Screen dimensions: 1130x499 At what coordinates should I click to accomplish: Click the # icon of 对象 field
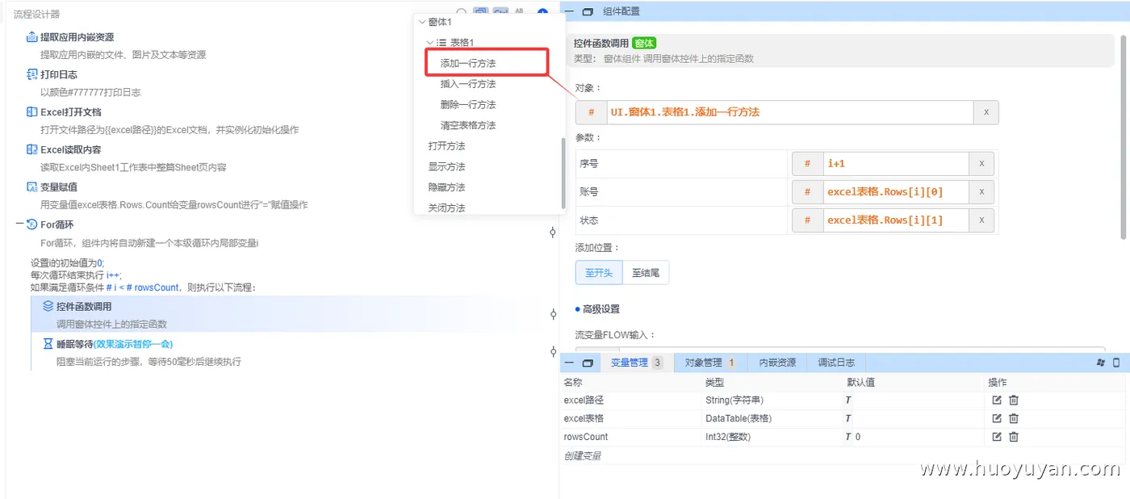[592, 112]
